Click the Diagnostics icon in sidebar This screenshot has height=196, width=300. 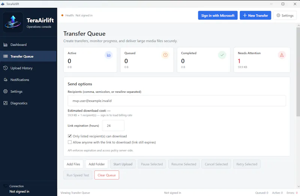(x=5, y=103)
